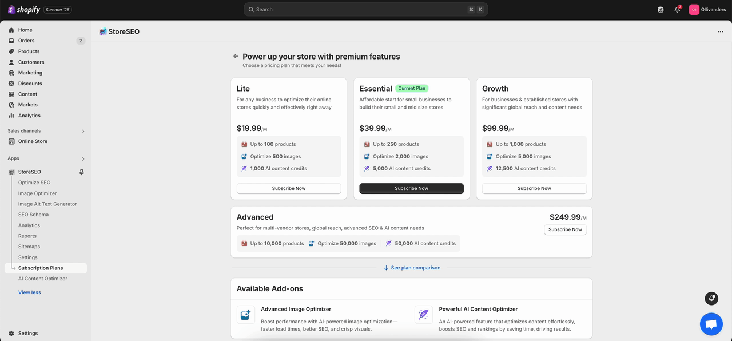732x341 pixels.
Task: Click the AI Content Optimizer add-on icon
Action: pos(424,315)
